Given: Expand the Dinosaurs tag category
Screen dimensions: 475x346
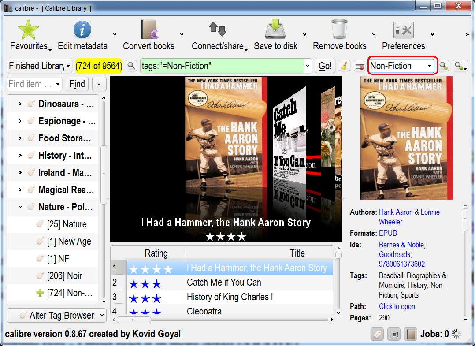Looking at the screenshot, I should (20, 104).
